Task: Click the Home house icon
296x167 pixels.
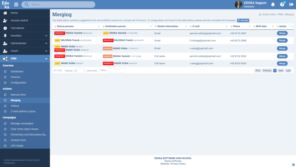Action: (x=5, y=13)
